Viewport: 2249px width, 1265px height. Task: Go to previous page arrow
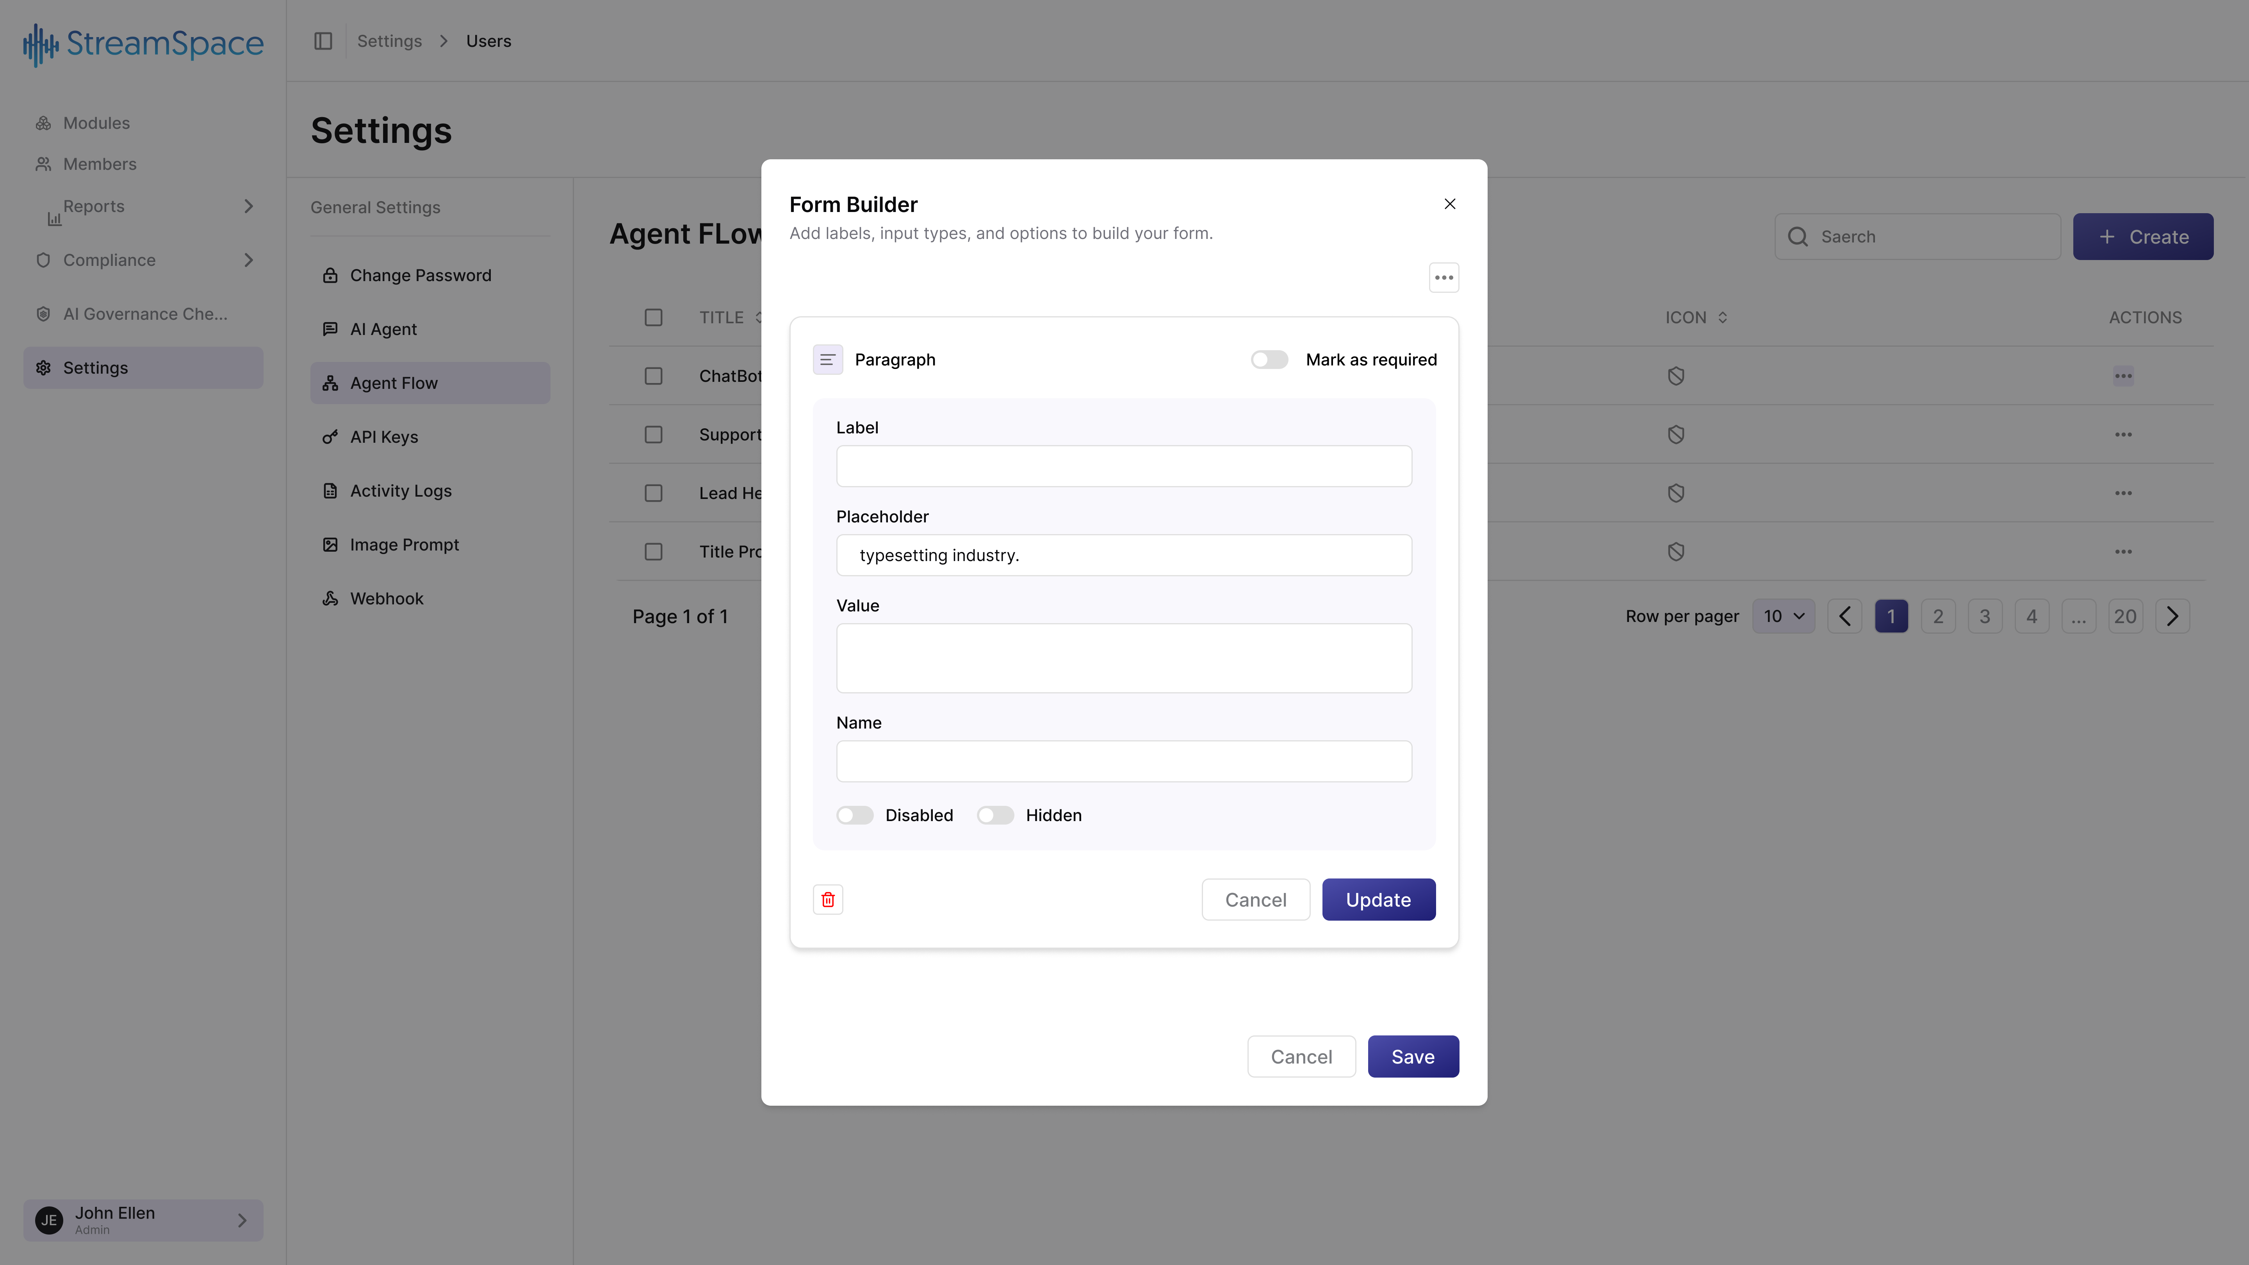[x=1845, y=616]
